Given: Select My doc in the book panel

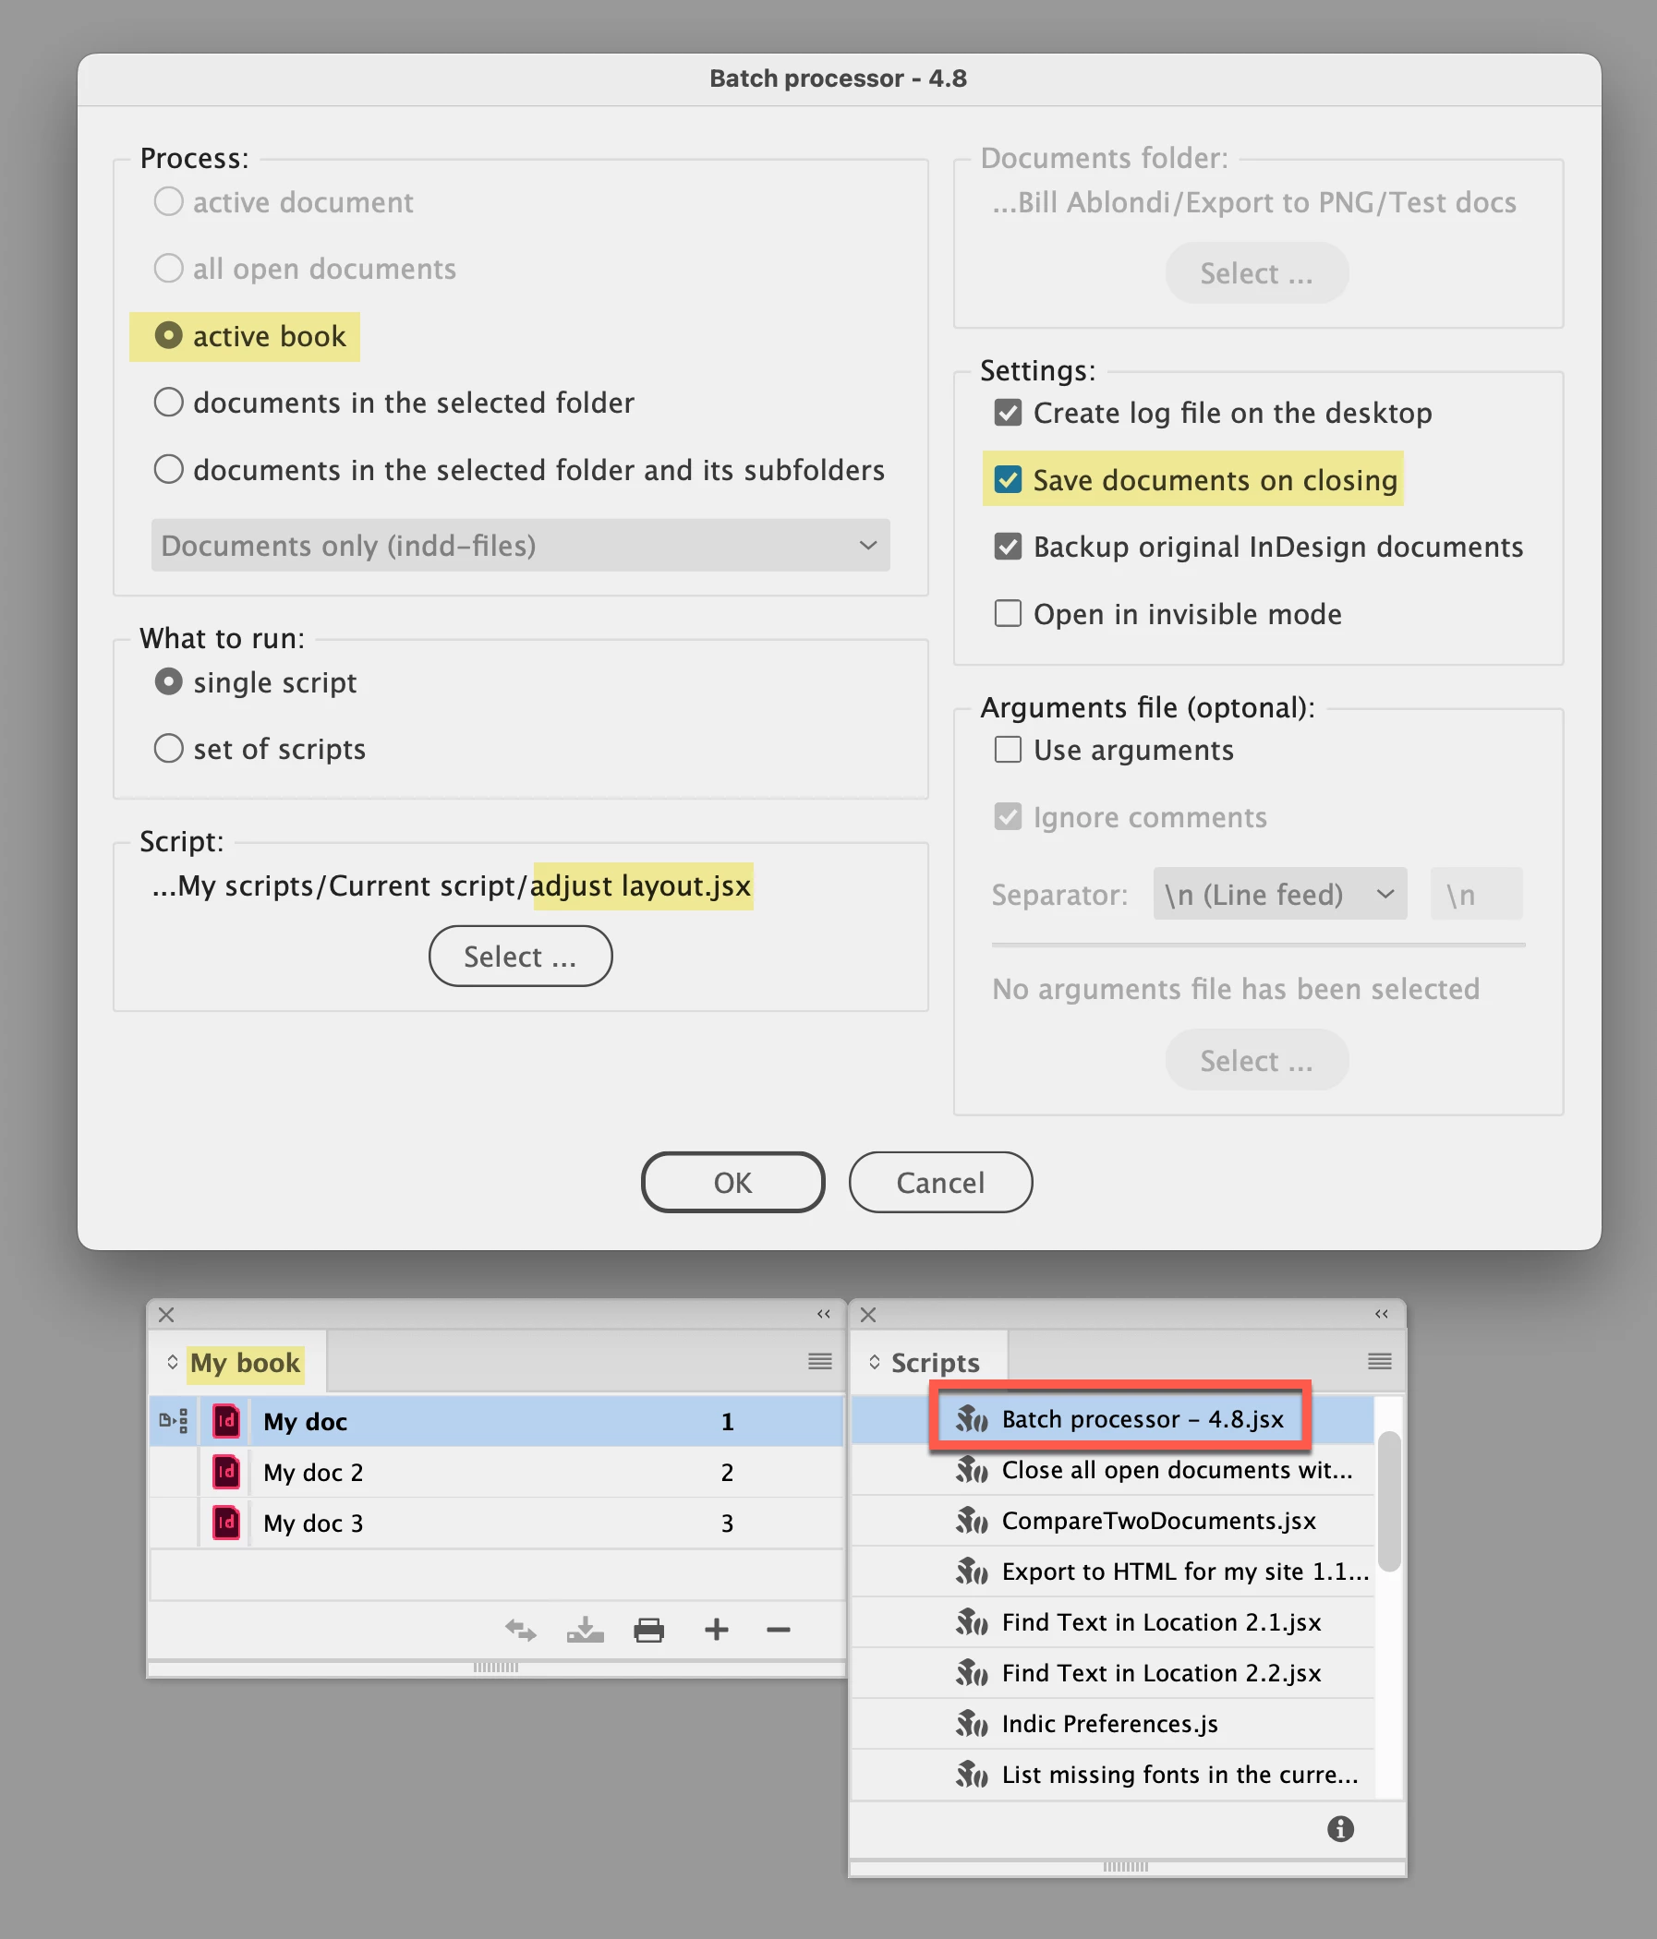Looking at the screenshot, I should coord(496,1421).
